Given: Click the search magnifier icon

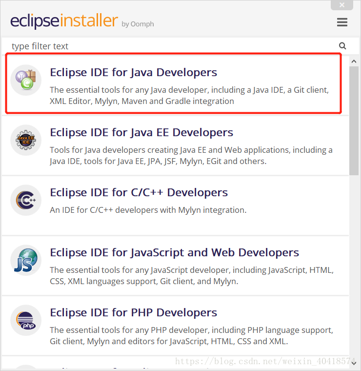Looking at the screenshot, I should coord(342,46).
